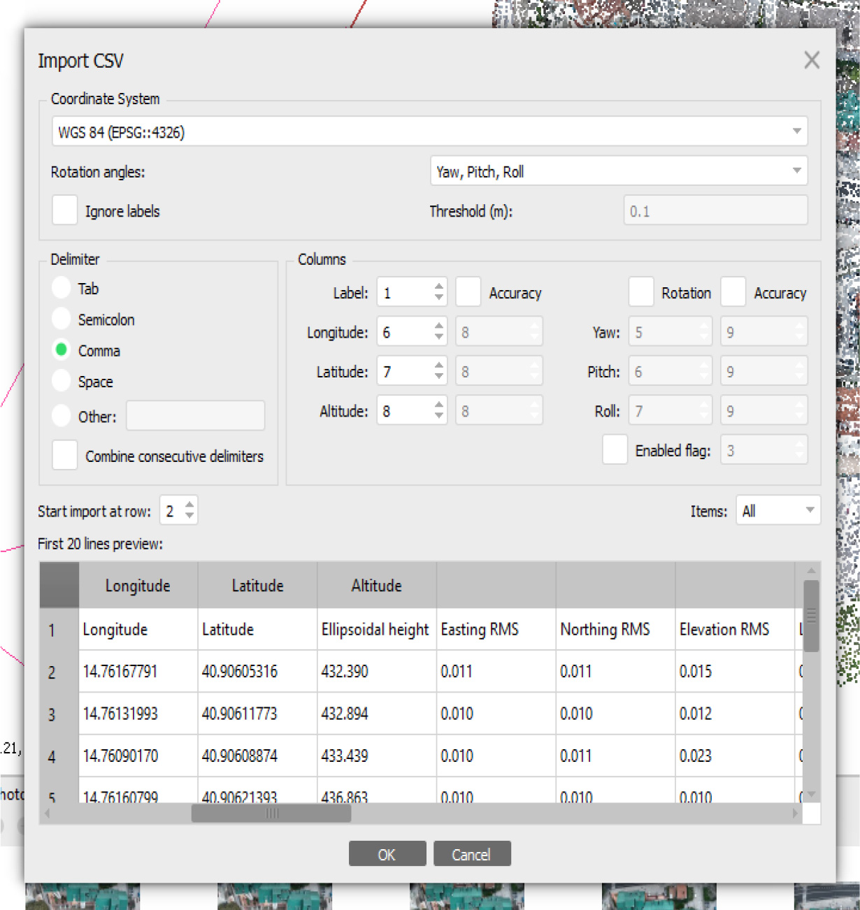The width and height of the screenshot is (860, 910).
Task: Check the Rotation checkbox
Action: [x=640, y=292]
